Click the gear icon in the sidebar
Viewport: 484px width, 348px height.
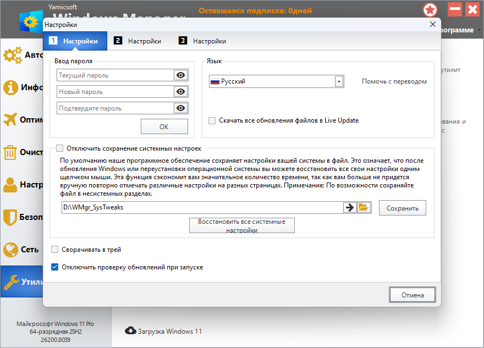pyautogui.click(x=12, y=55)
